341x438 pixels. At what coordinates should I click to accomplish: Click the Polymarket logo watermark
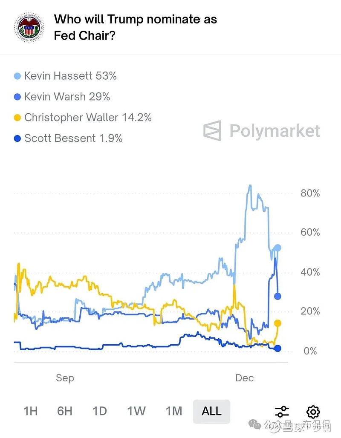pyautogui.click(x=262, y=131)
